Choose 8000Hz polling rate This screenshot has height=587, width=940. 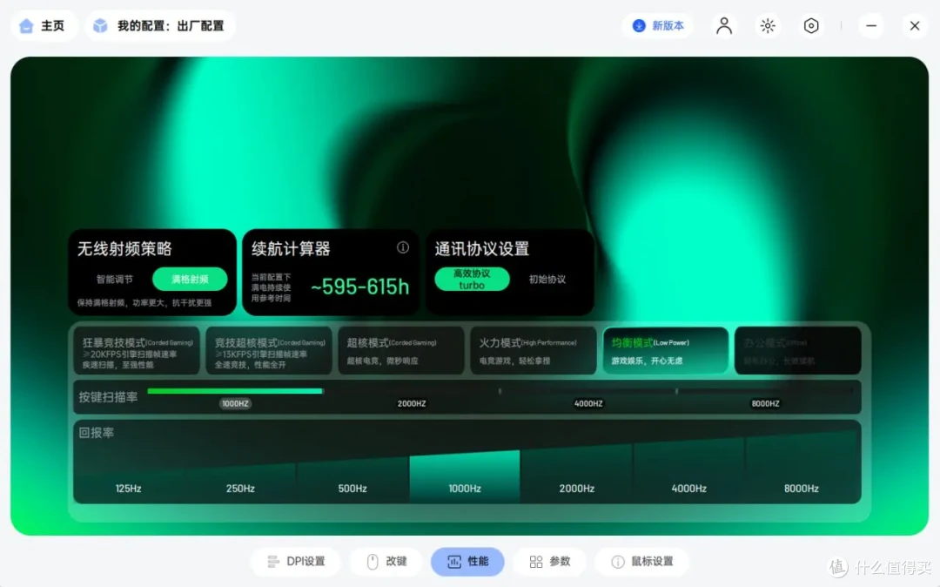802,488
